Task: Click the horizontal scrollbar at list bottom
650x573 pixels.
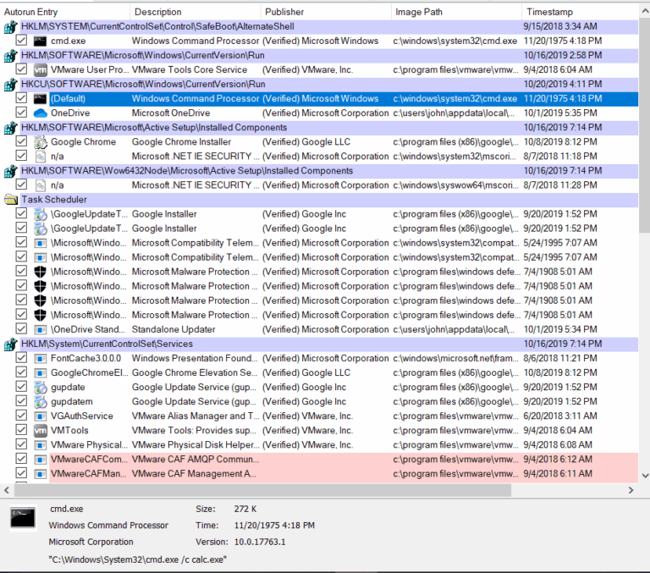Action: tap(256, 491)
